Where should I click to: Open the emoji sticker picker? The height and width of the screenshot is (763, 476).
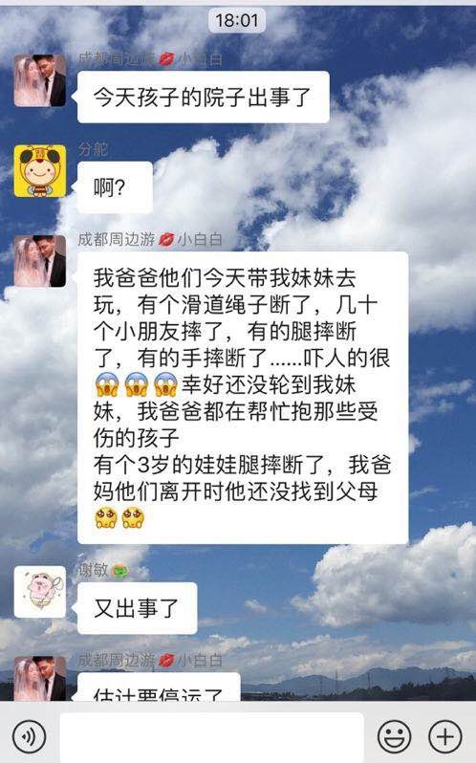[395, 737]
